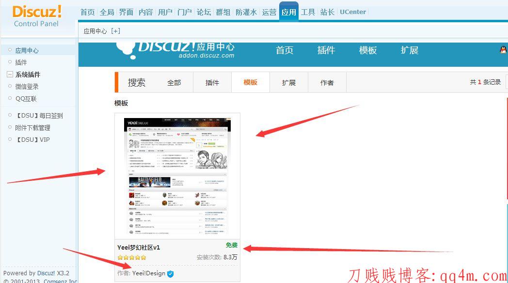
Task: Click the QQ penguin icon
Action: point(504,50)
